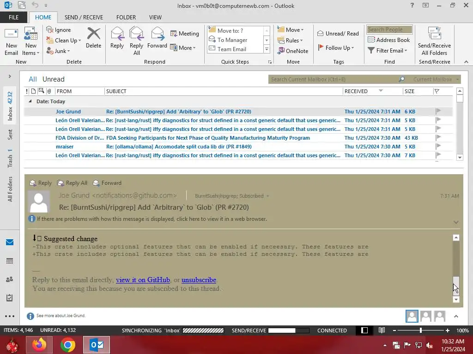
Task: Delete the selected message
Action: point(93,38)
